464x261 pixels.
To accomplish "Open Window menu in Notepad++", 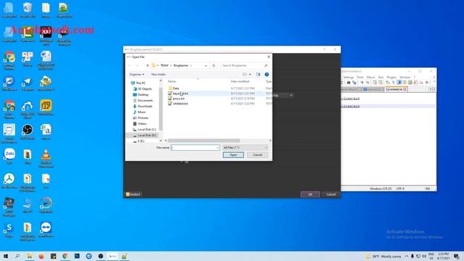I will [405, 78].
